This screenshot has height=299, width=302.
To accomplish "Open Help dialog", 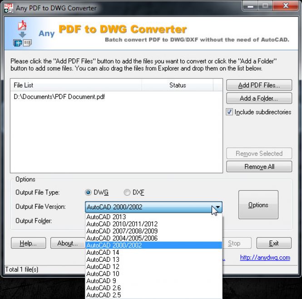I will (29, 243).
